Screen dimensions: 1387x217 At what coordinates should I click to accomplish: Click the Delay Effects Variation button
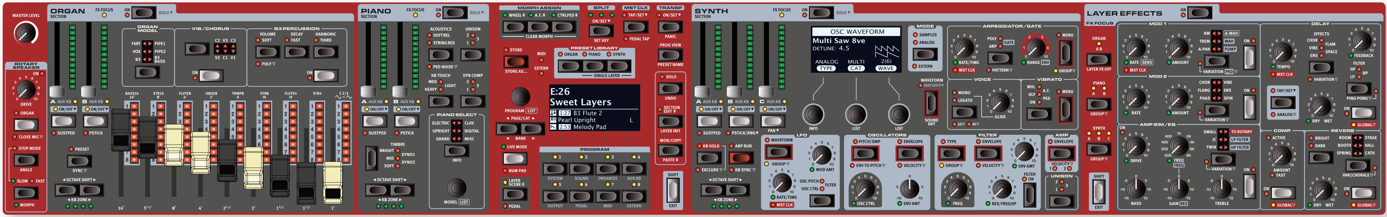click(x=1321, y=68)
